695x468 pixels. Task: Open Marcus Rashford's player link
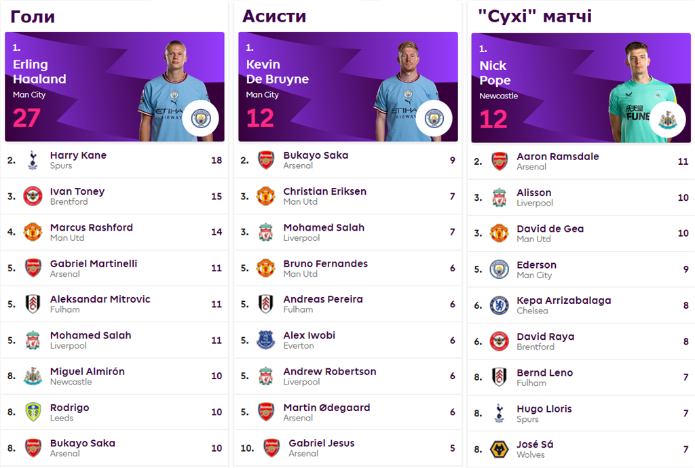click(92, 227)
